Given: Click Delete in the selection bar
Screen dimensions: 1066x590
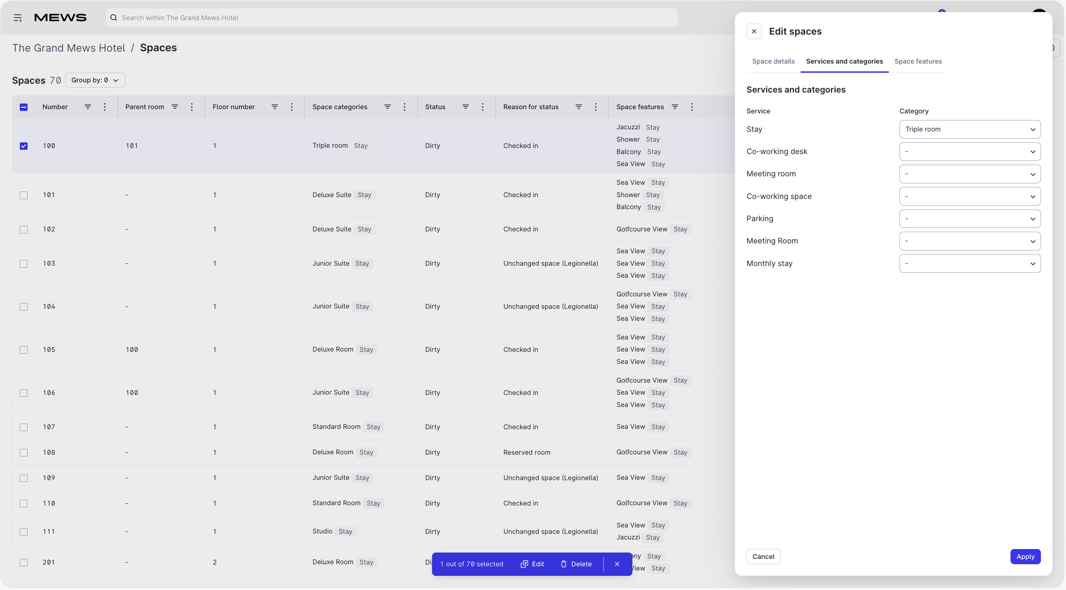Looking at the screenshot, I should (x=576, y=564).
